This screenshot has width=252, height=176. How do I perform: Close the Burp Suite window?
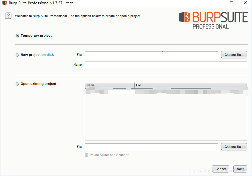[245, 3]
